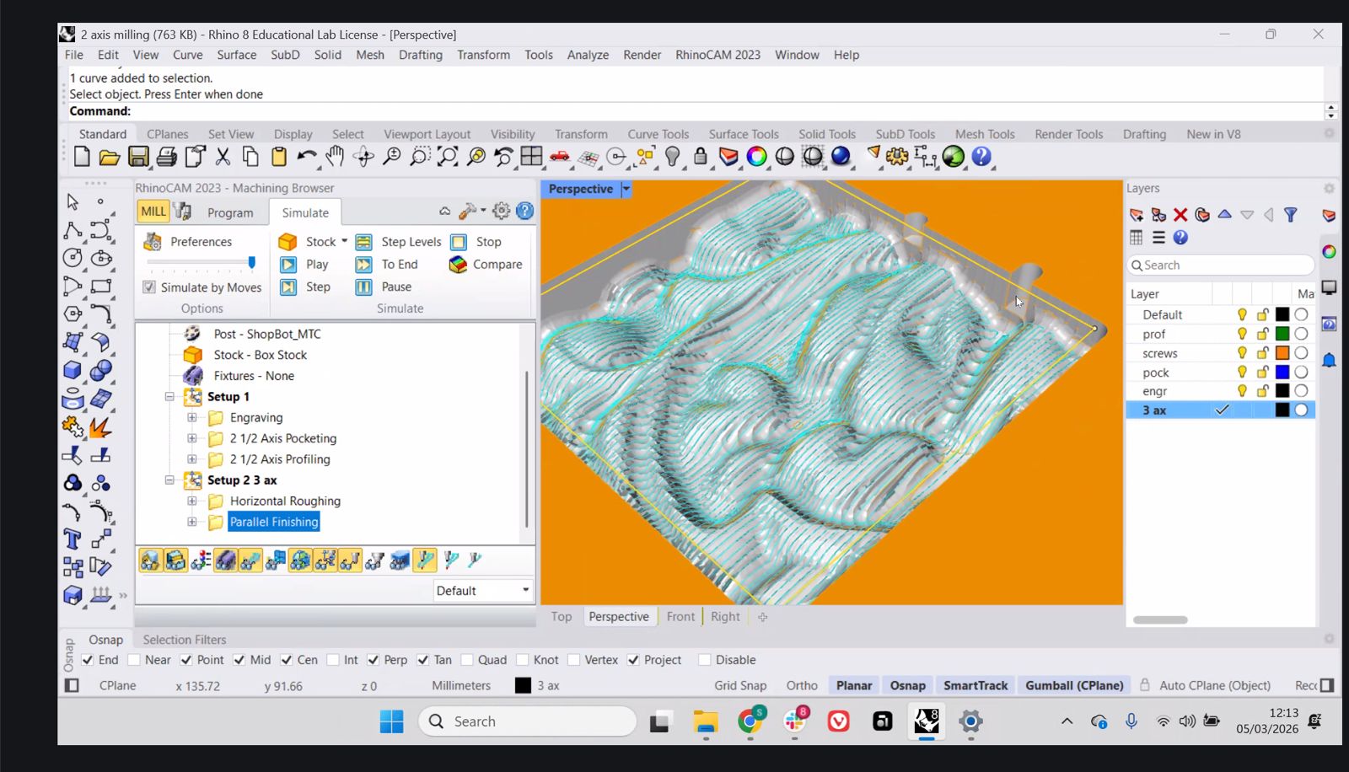
Task: Expand the Engraving folder
Action: (x=192, y=418)
